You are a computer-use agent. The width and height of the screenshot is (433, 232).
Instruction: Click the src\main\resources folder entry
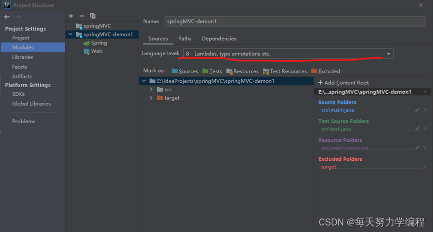(x=344, y=148)
